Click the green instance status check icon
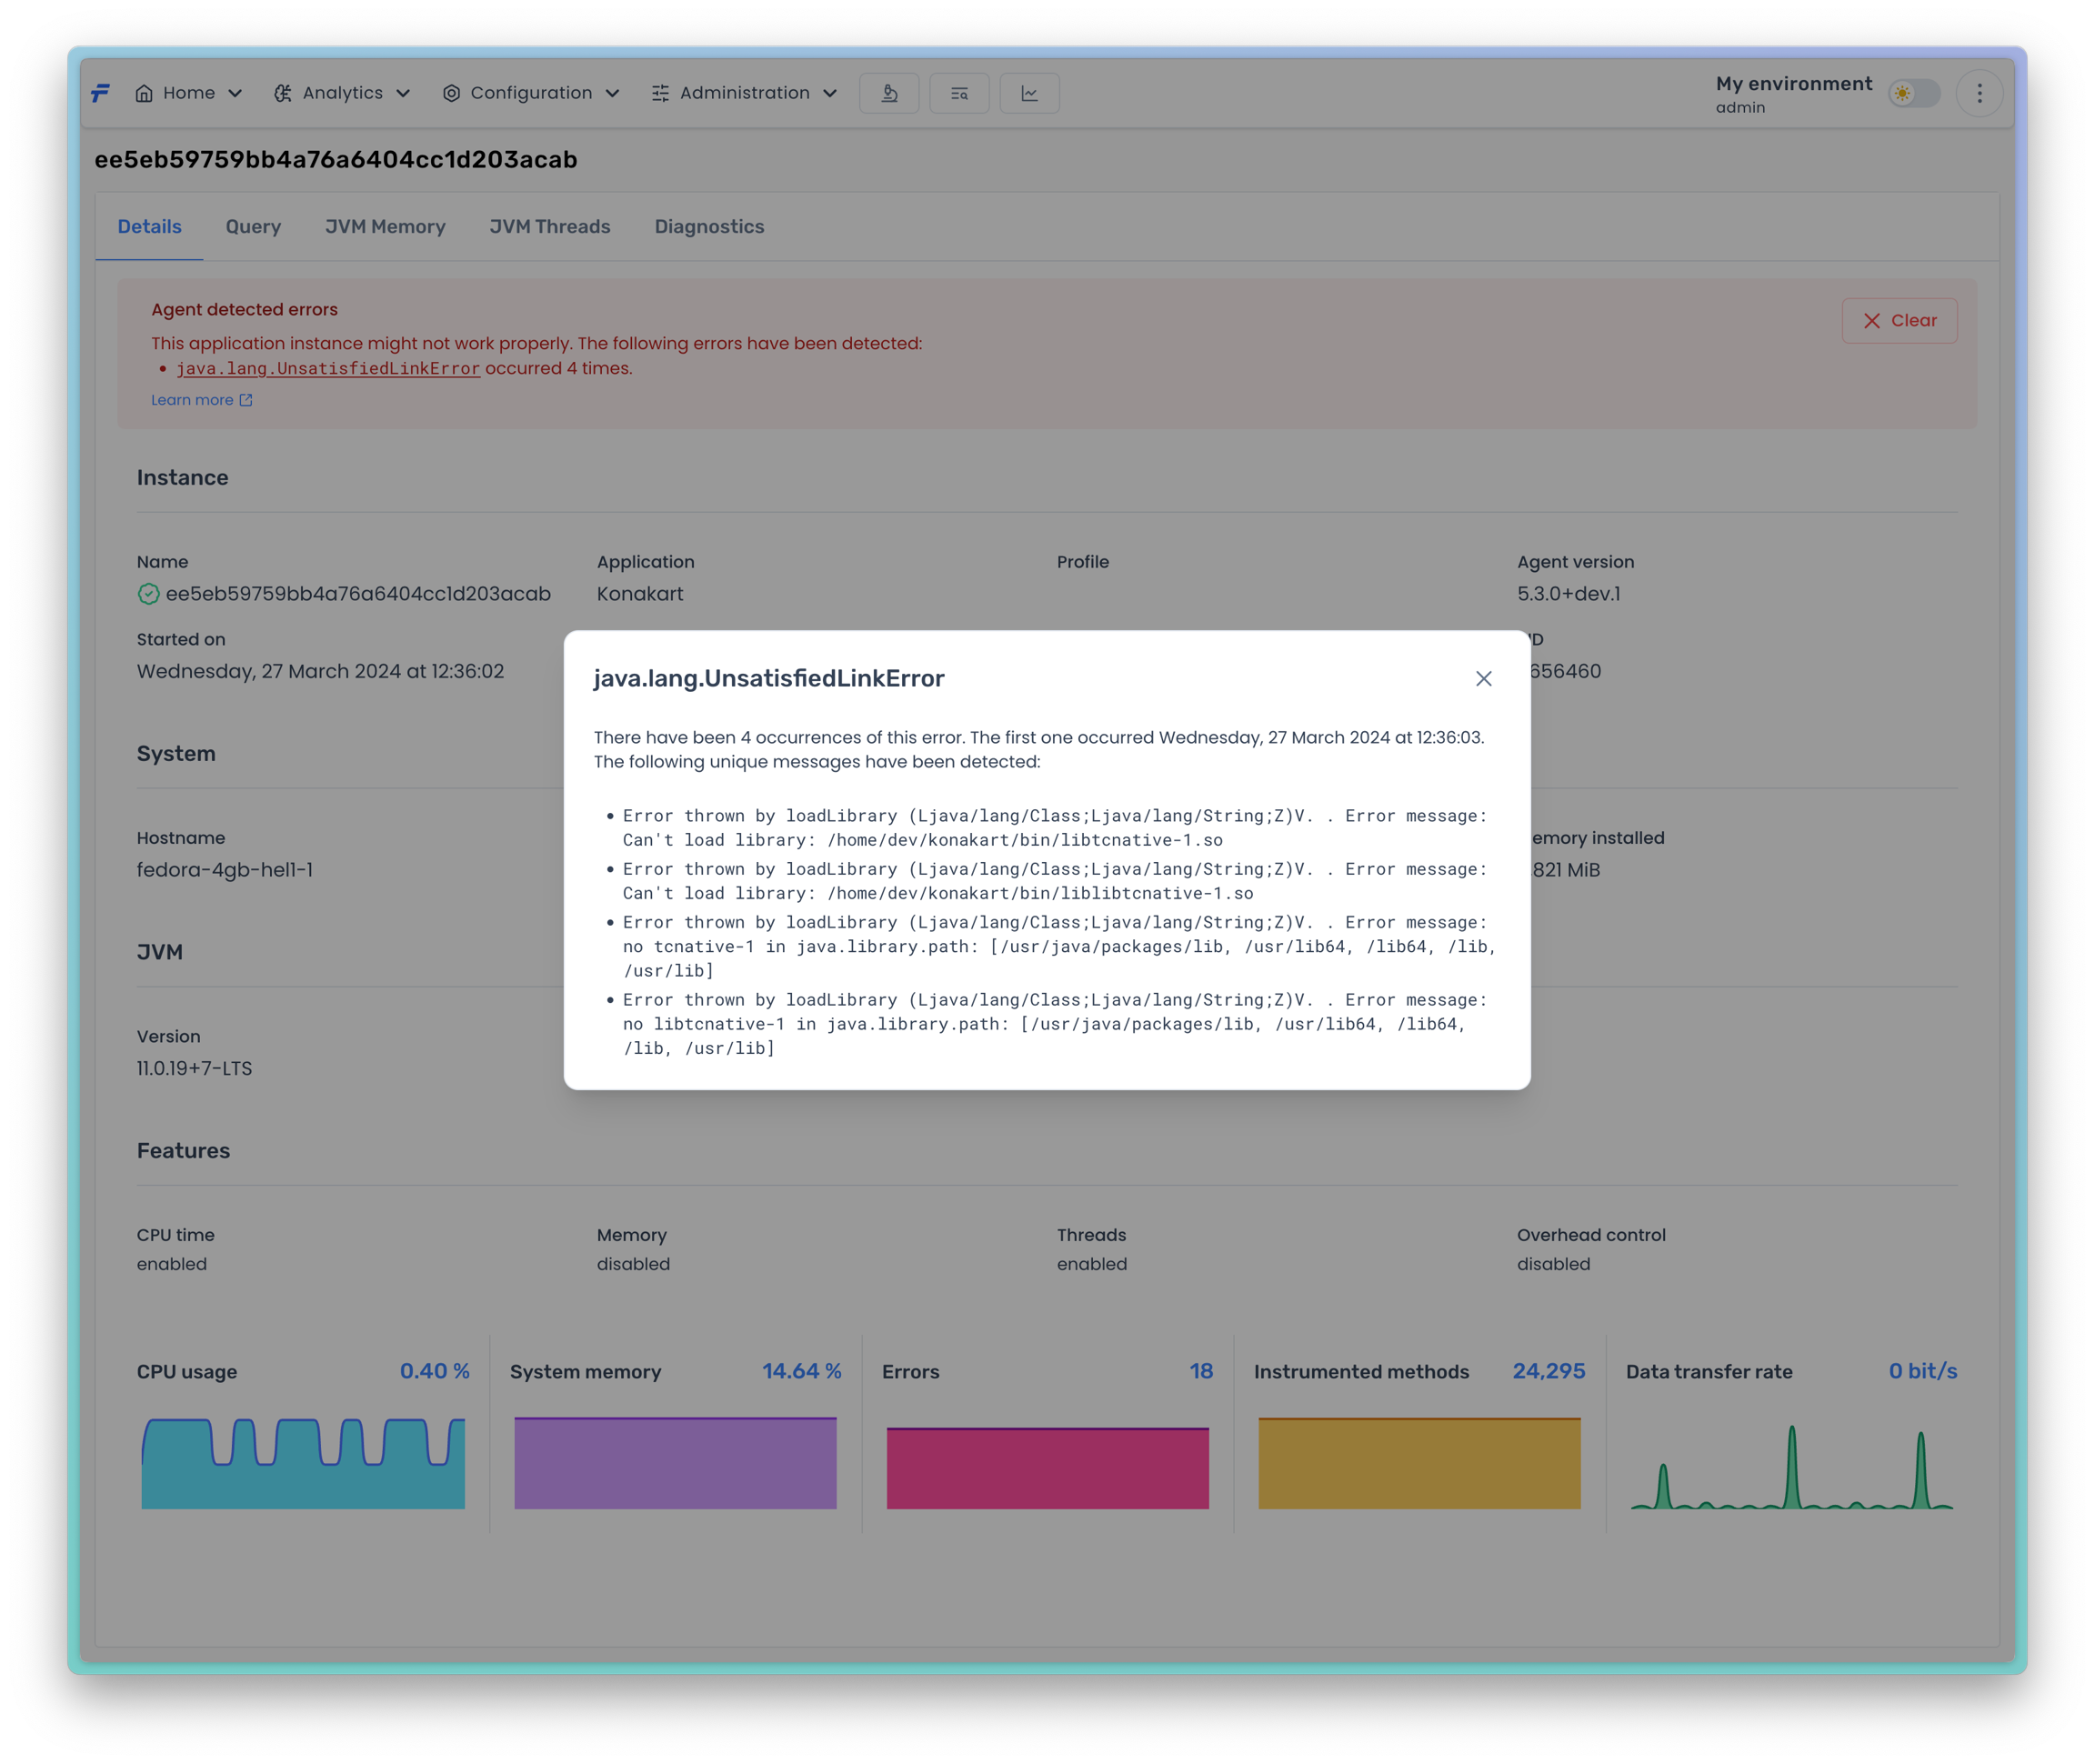Screen dimensions: 2095x1764 (148, 594)
